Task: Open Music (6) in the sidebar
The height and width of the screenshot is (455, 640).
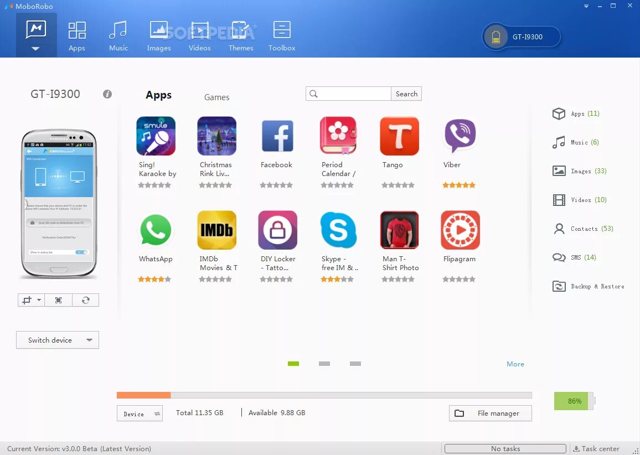Action: coord(576,142)
